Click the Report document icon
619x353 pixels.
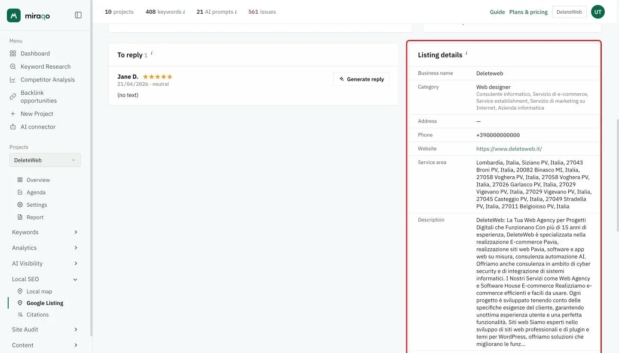pyautogui.click(x=20, y=217)
